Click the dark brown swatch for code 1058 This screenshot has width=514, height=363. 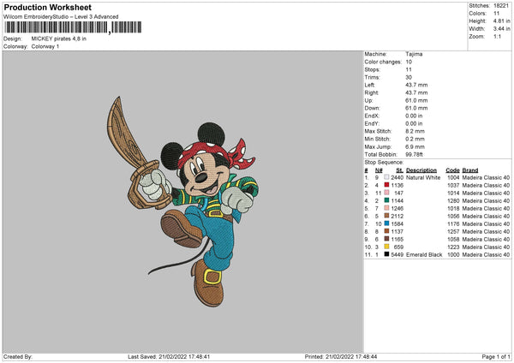pos(386,239)
